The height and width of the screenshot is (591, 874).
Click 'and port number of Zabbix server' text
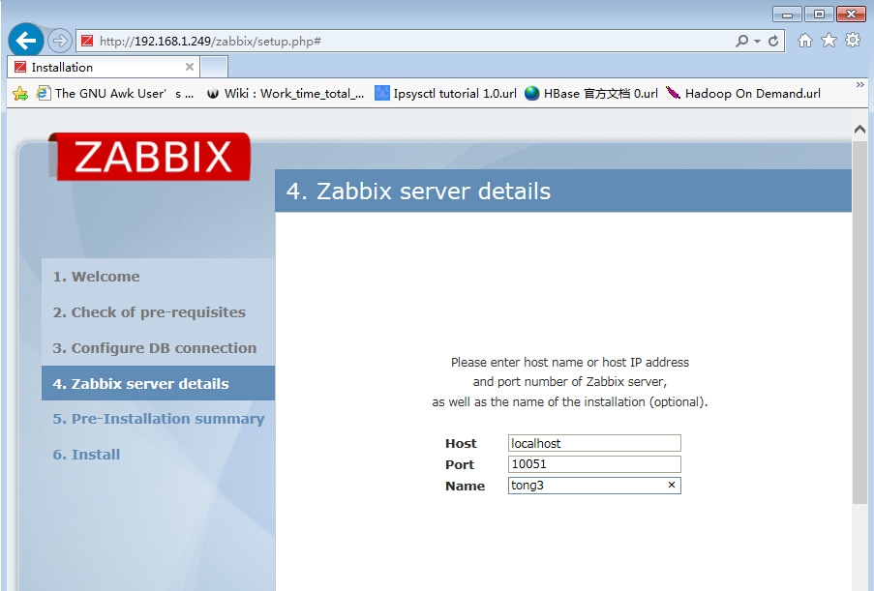(x=570, y=381)
